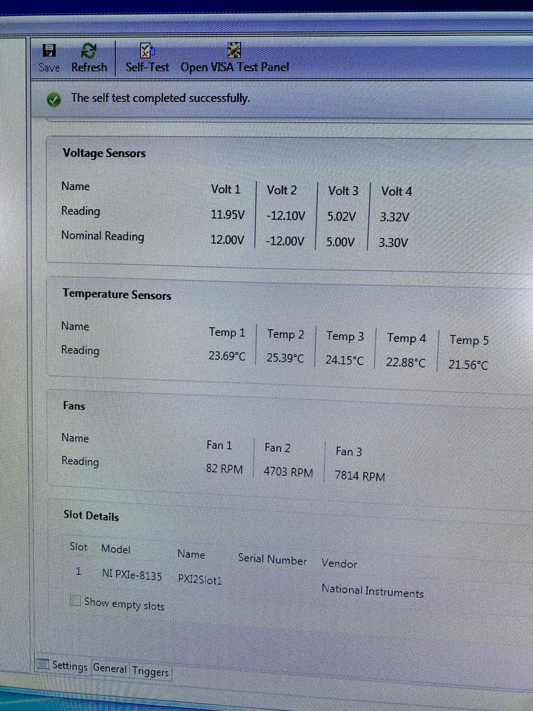Click the PXI2Slot1 name entry
The image size is (533, 711).
point(202,580)
